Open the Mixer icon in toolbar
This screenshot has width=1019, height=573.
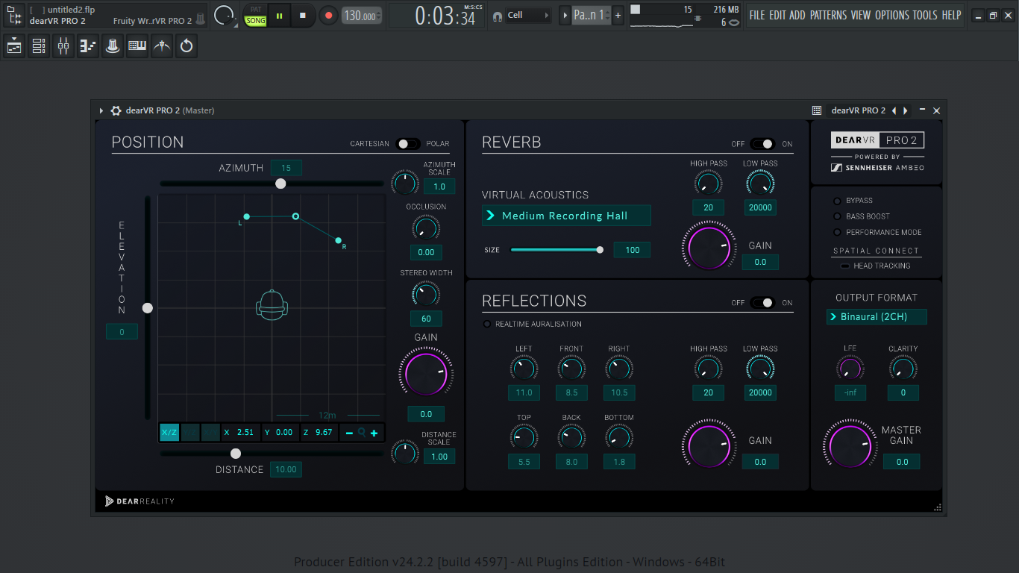63,46
